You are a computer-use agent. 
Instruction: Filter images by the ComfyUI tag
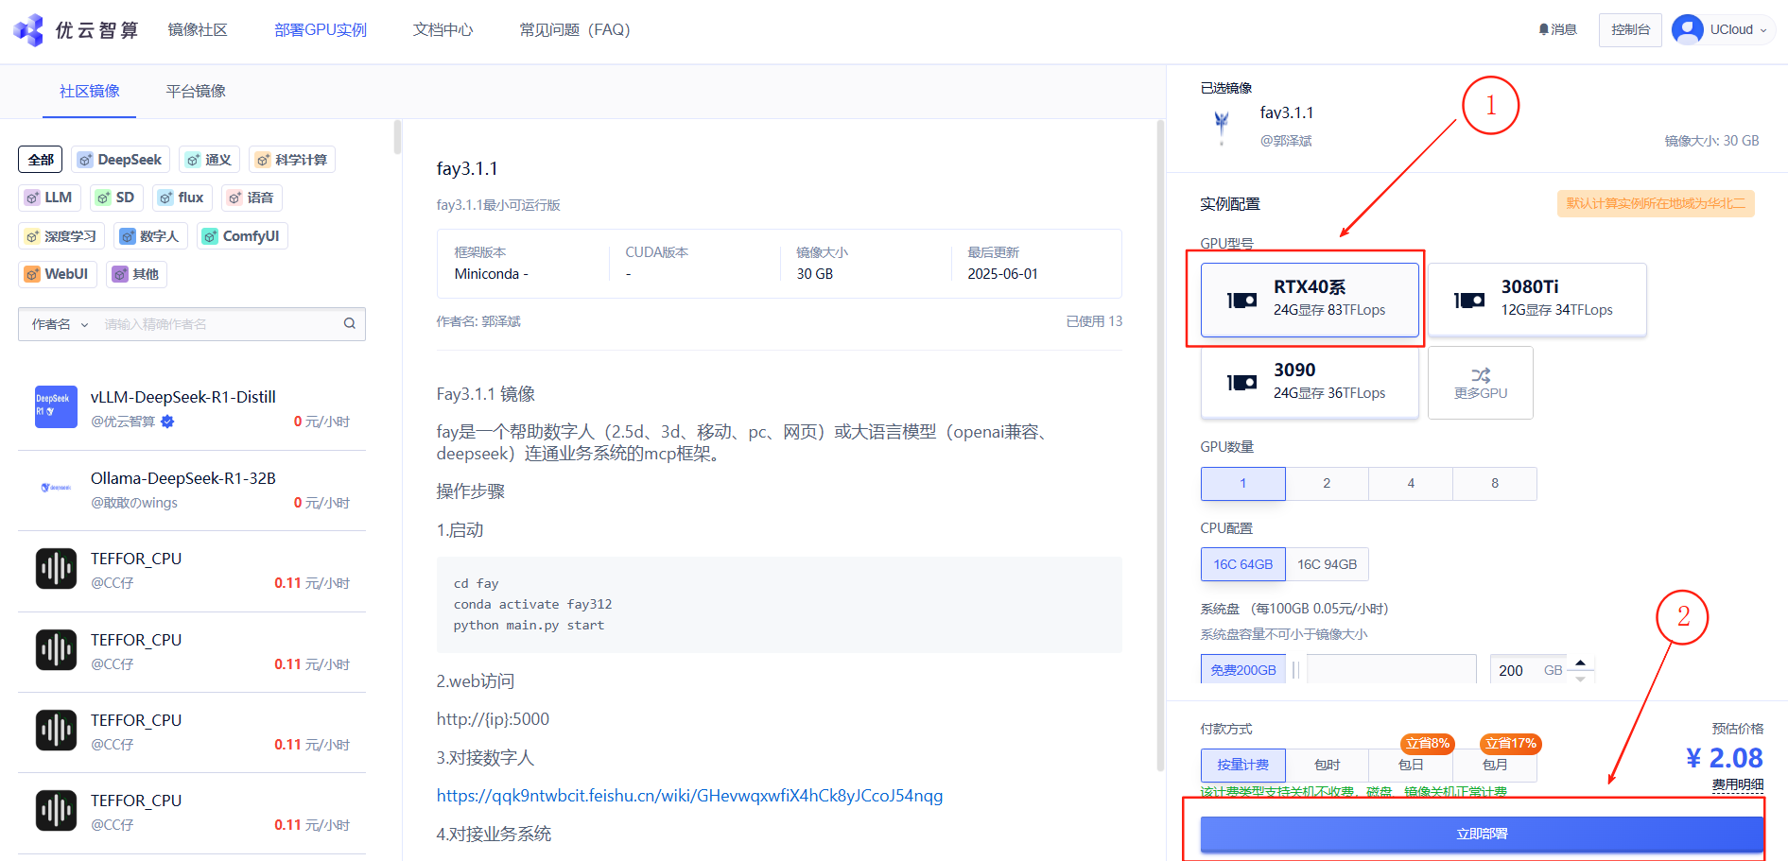pos(242,236)
